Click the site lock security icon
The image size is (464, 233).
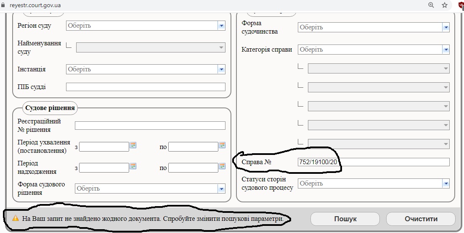tap(5, 5)
